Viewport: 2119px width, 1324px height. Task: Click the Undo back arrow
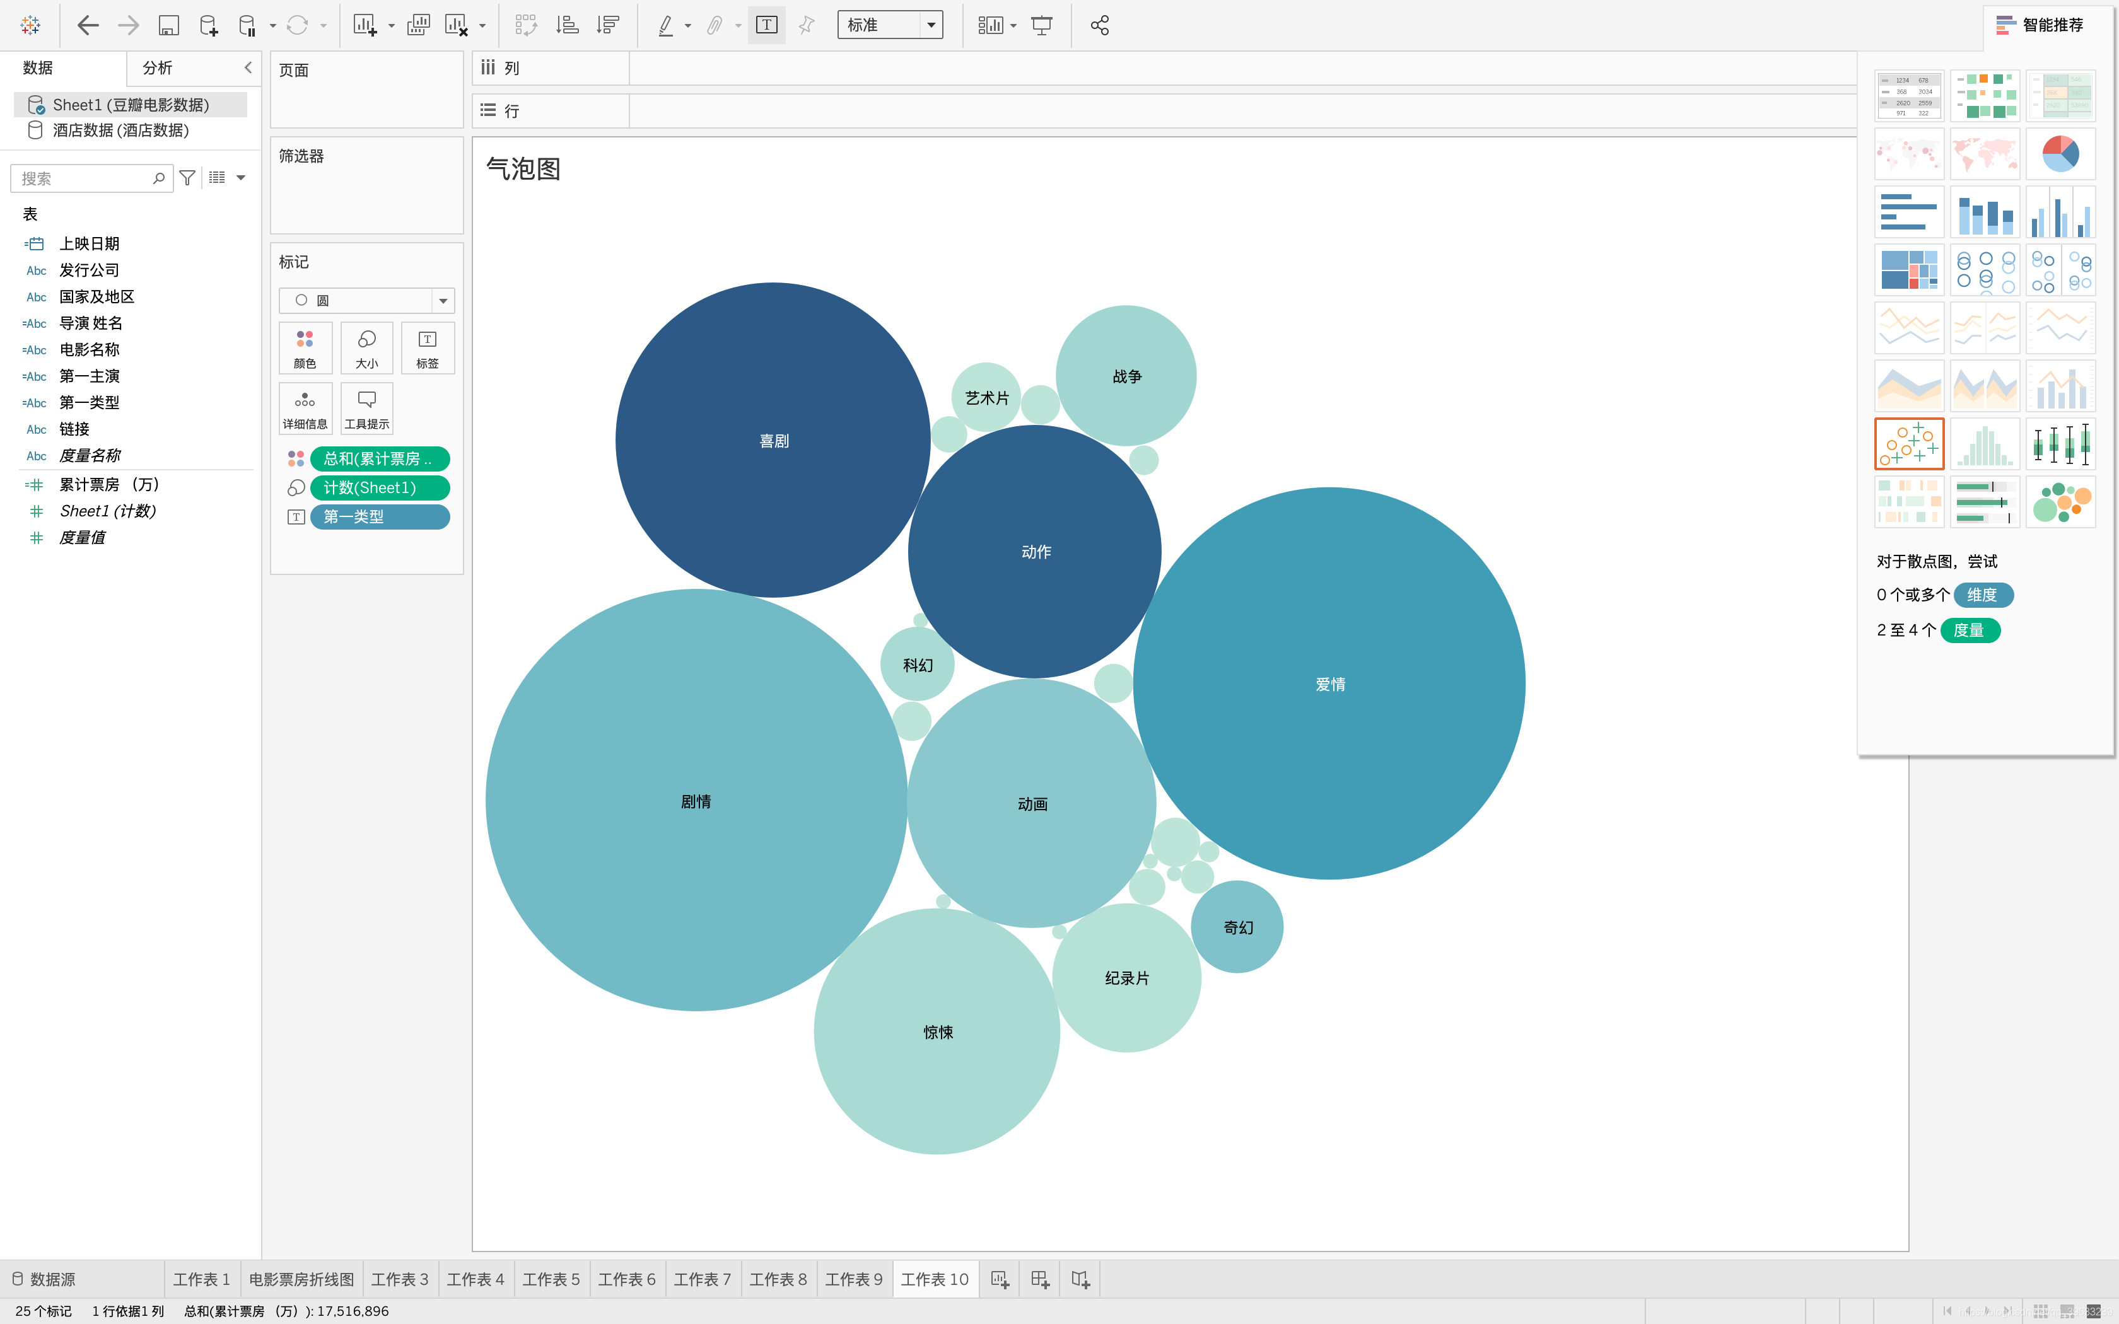(88, 25)
